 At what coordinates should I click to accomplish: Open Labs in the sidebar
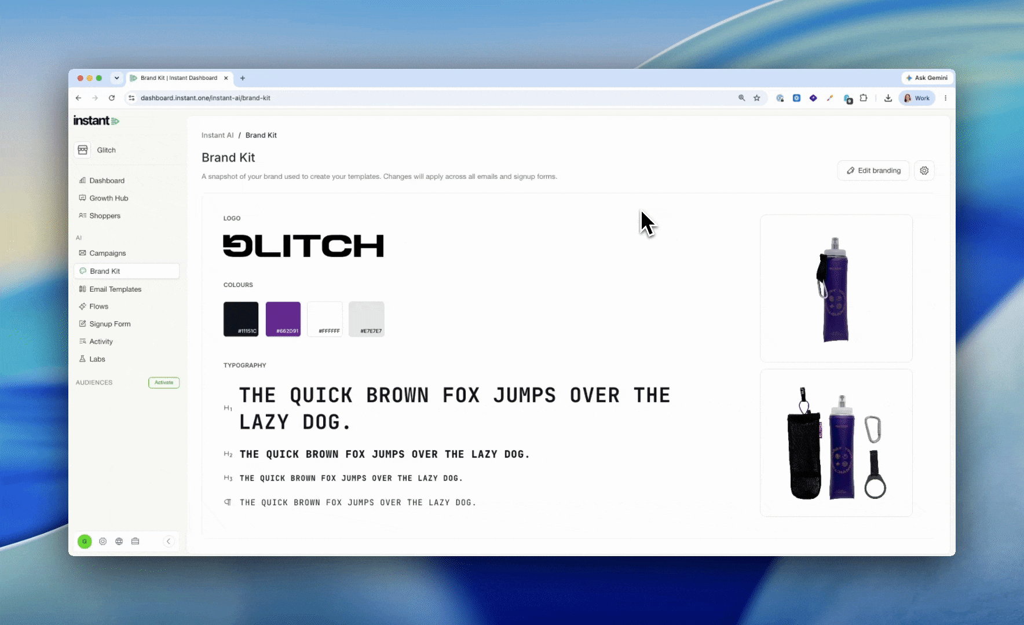92,359
